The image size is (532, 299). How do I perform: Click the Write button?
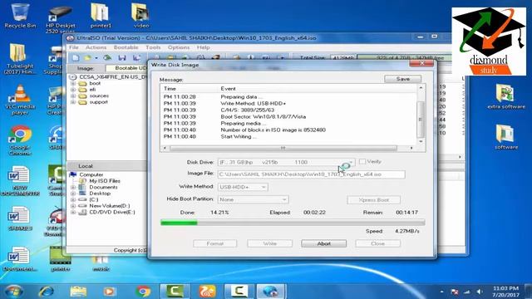point(269,243)
